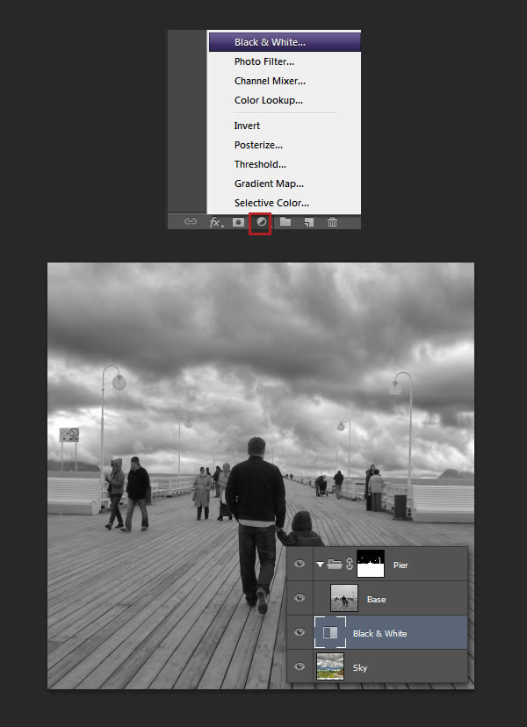Open the fx layer style menu
This screenshot has height=727, width=527.
pos(215,222)
